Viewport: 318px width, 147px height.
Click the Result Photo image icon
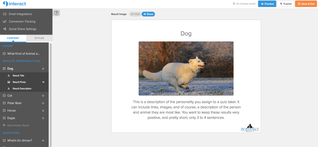pyautogui.click(x=9, y=82)
